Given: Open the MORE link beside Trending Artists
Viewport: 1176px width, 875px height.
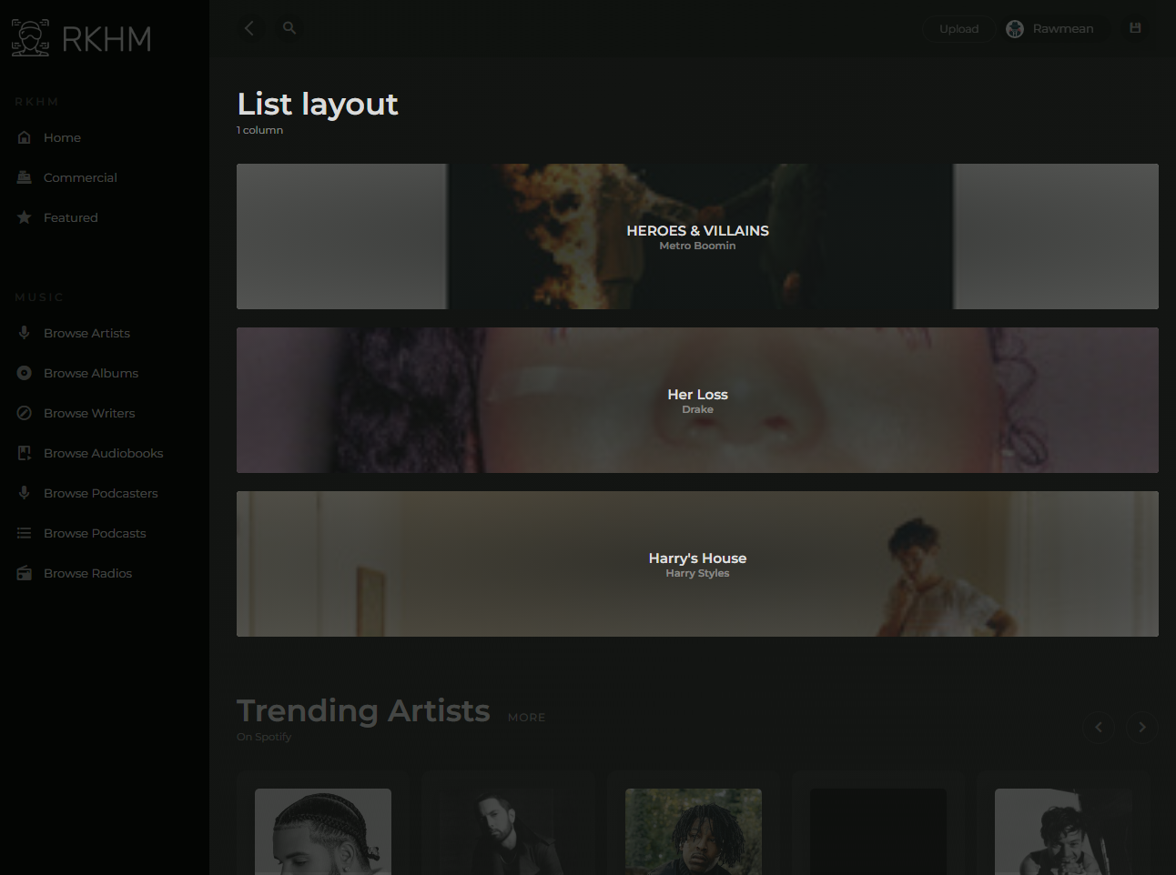Looking at the screenshot, I should pos(527,718).
